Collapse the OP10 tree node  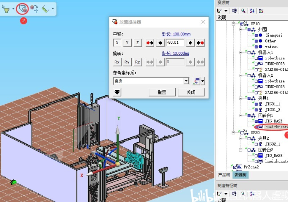(234, 24)
